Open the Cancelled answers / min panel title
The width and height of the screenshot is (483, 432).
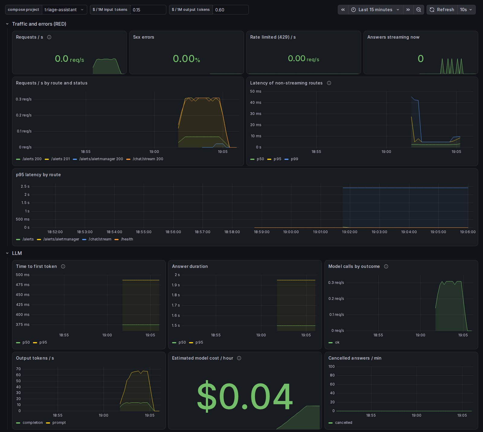click(x=355, y=358)
